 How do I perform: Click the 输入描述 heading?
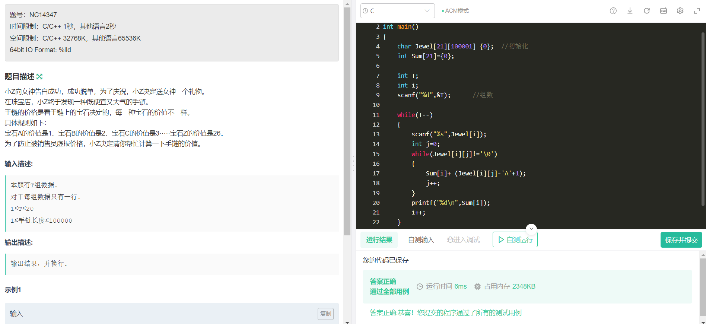click(x=19, y=164)
